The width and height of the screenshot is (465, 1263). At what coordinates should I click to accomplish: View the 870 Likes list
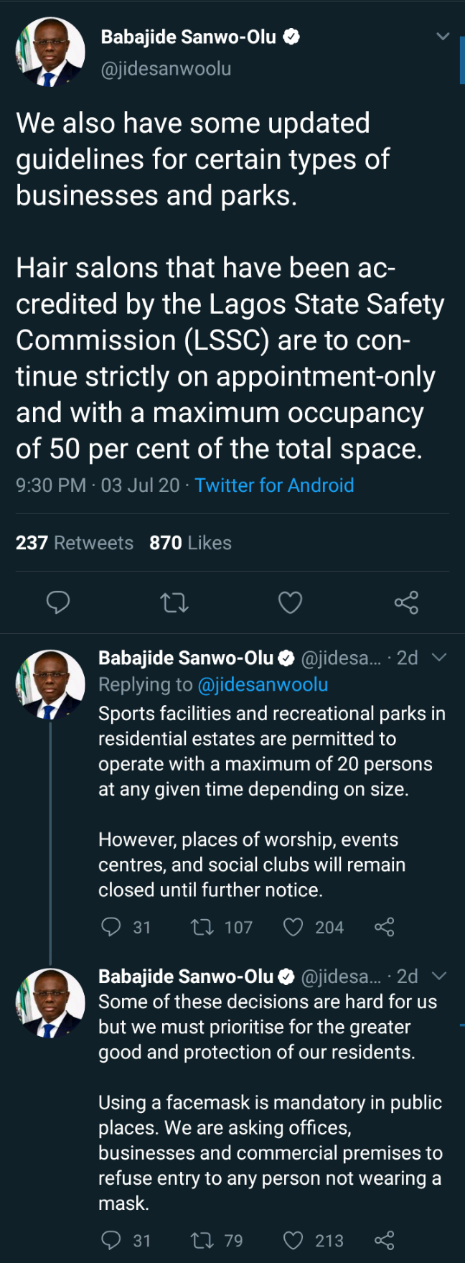(x=190, y=543)
